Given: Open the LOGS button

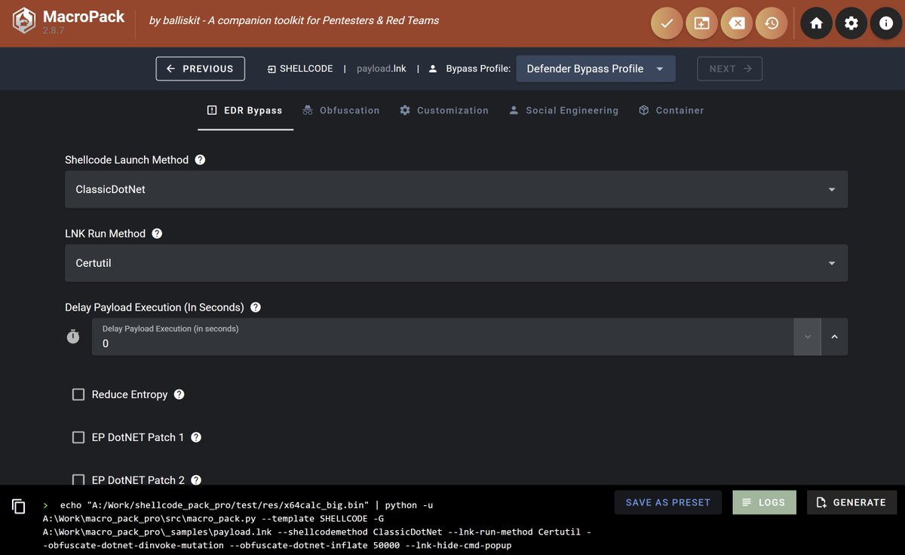Looking at the screenshot, I should [764, 502].
